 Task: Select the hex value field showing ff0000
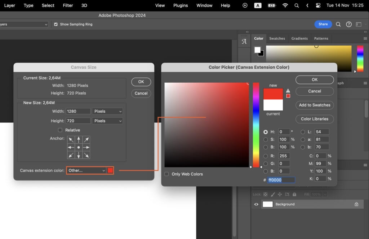point(281,179)
